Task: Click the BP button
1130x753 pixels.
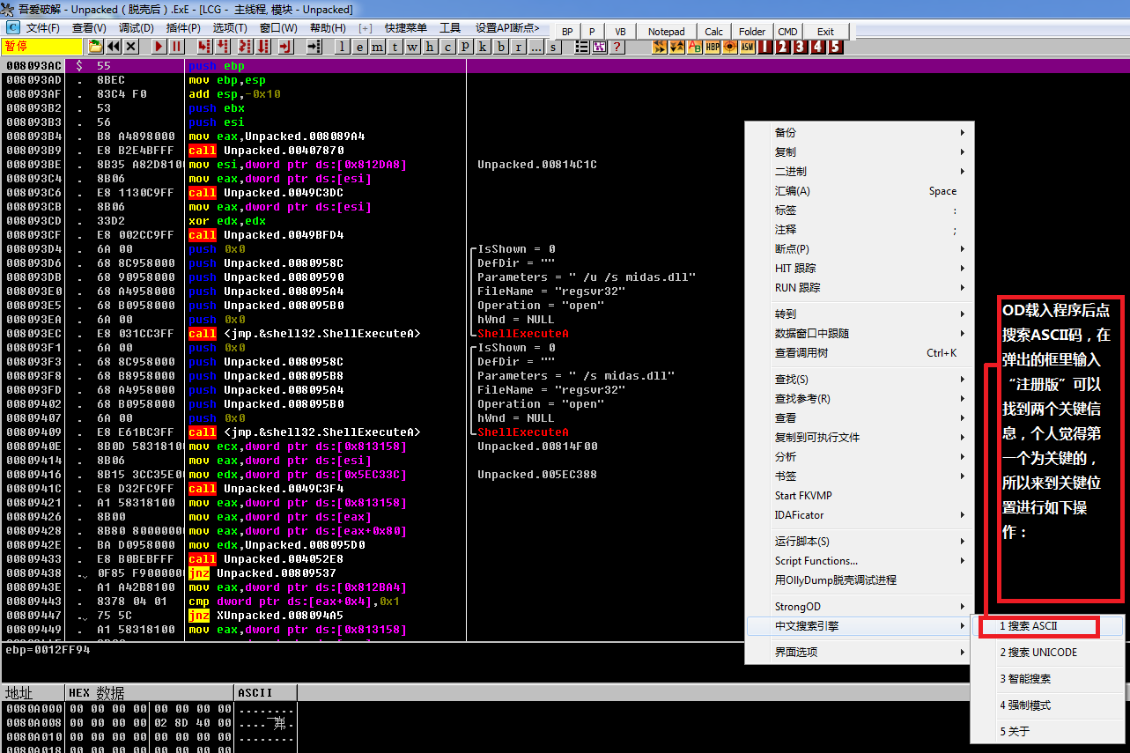Action: pos(567,31)
